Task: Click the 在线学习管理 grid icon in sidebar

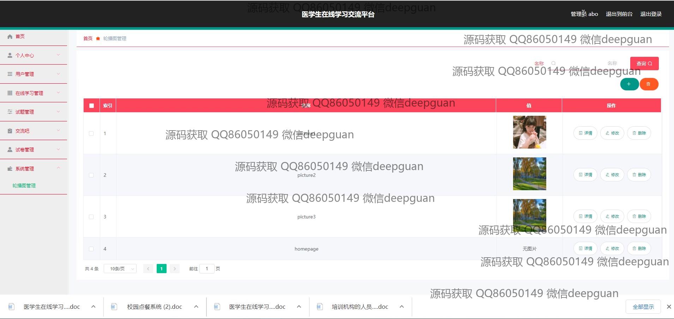Action: point(10,93)
